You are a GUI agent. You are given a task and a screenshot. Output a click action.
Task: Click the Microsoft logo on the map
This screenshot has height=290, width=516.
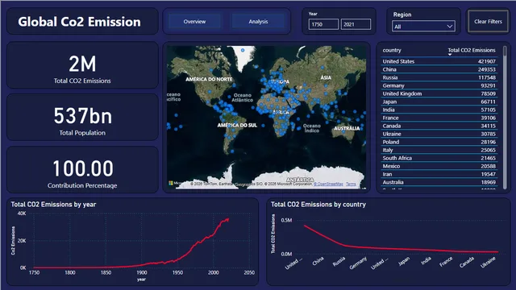(171, 183)
